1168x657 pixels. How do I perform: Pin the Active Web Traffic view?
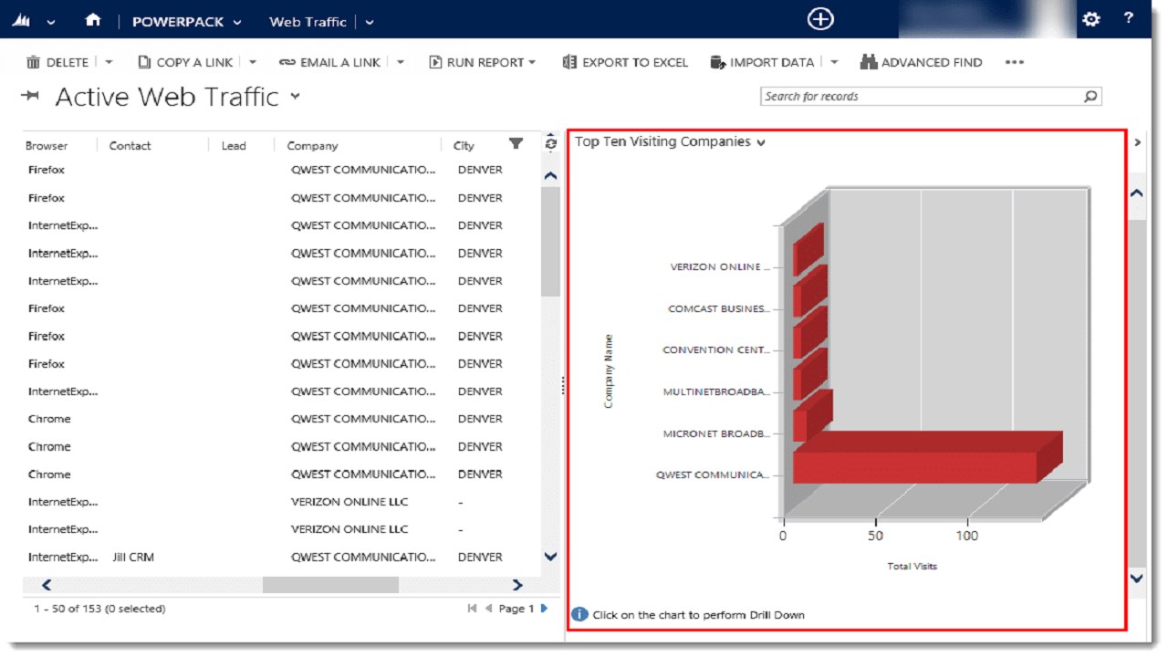(x=31, y=96)
